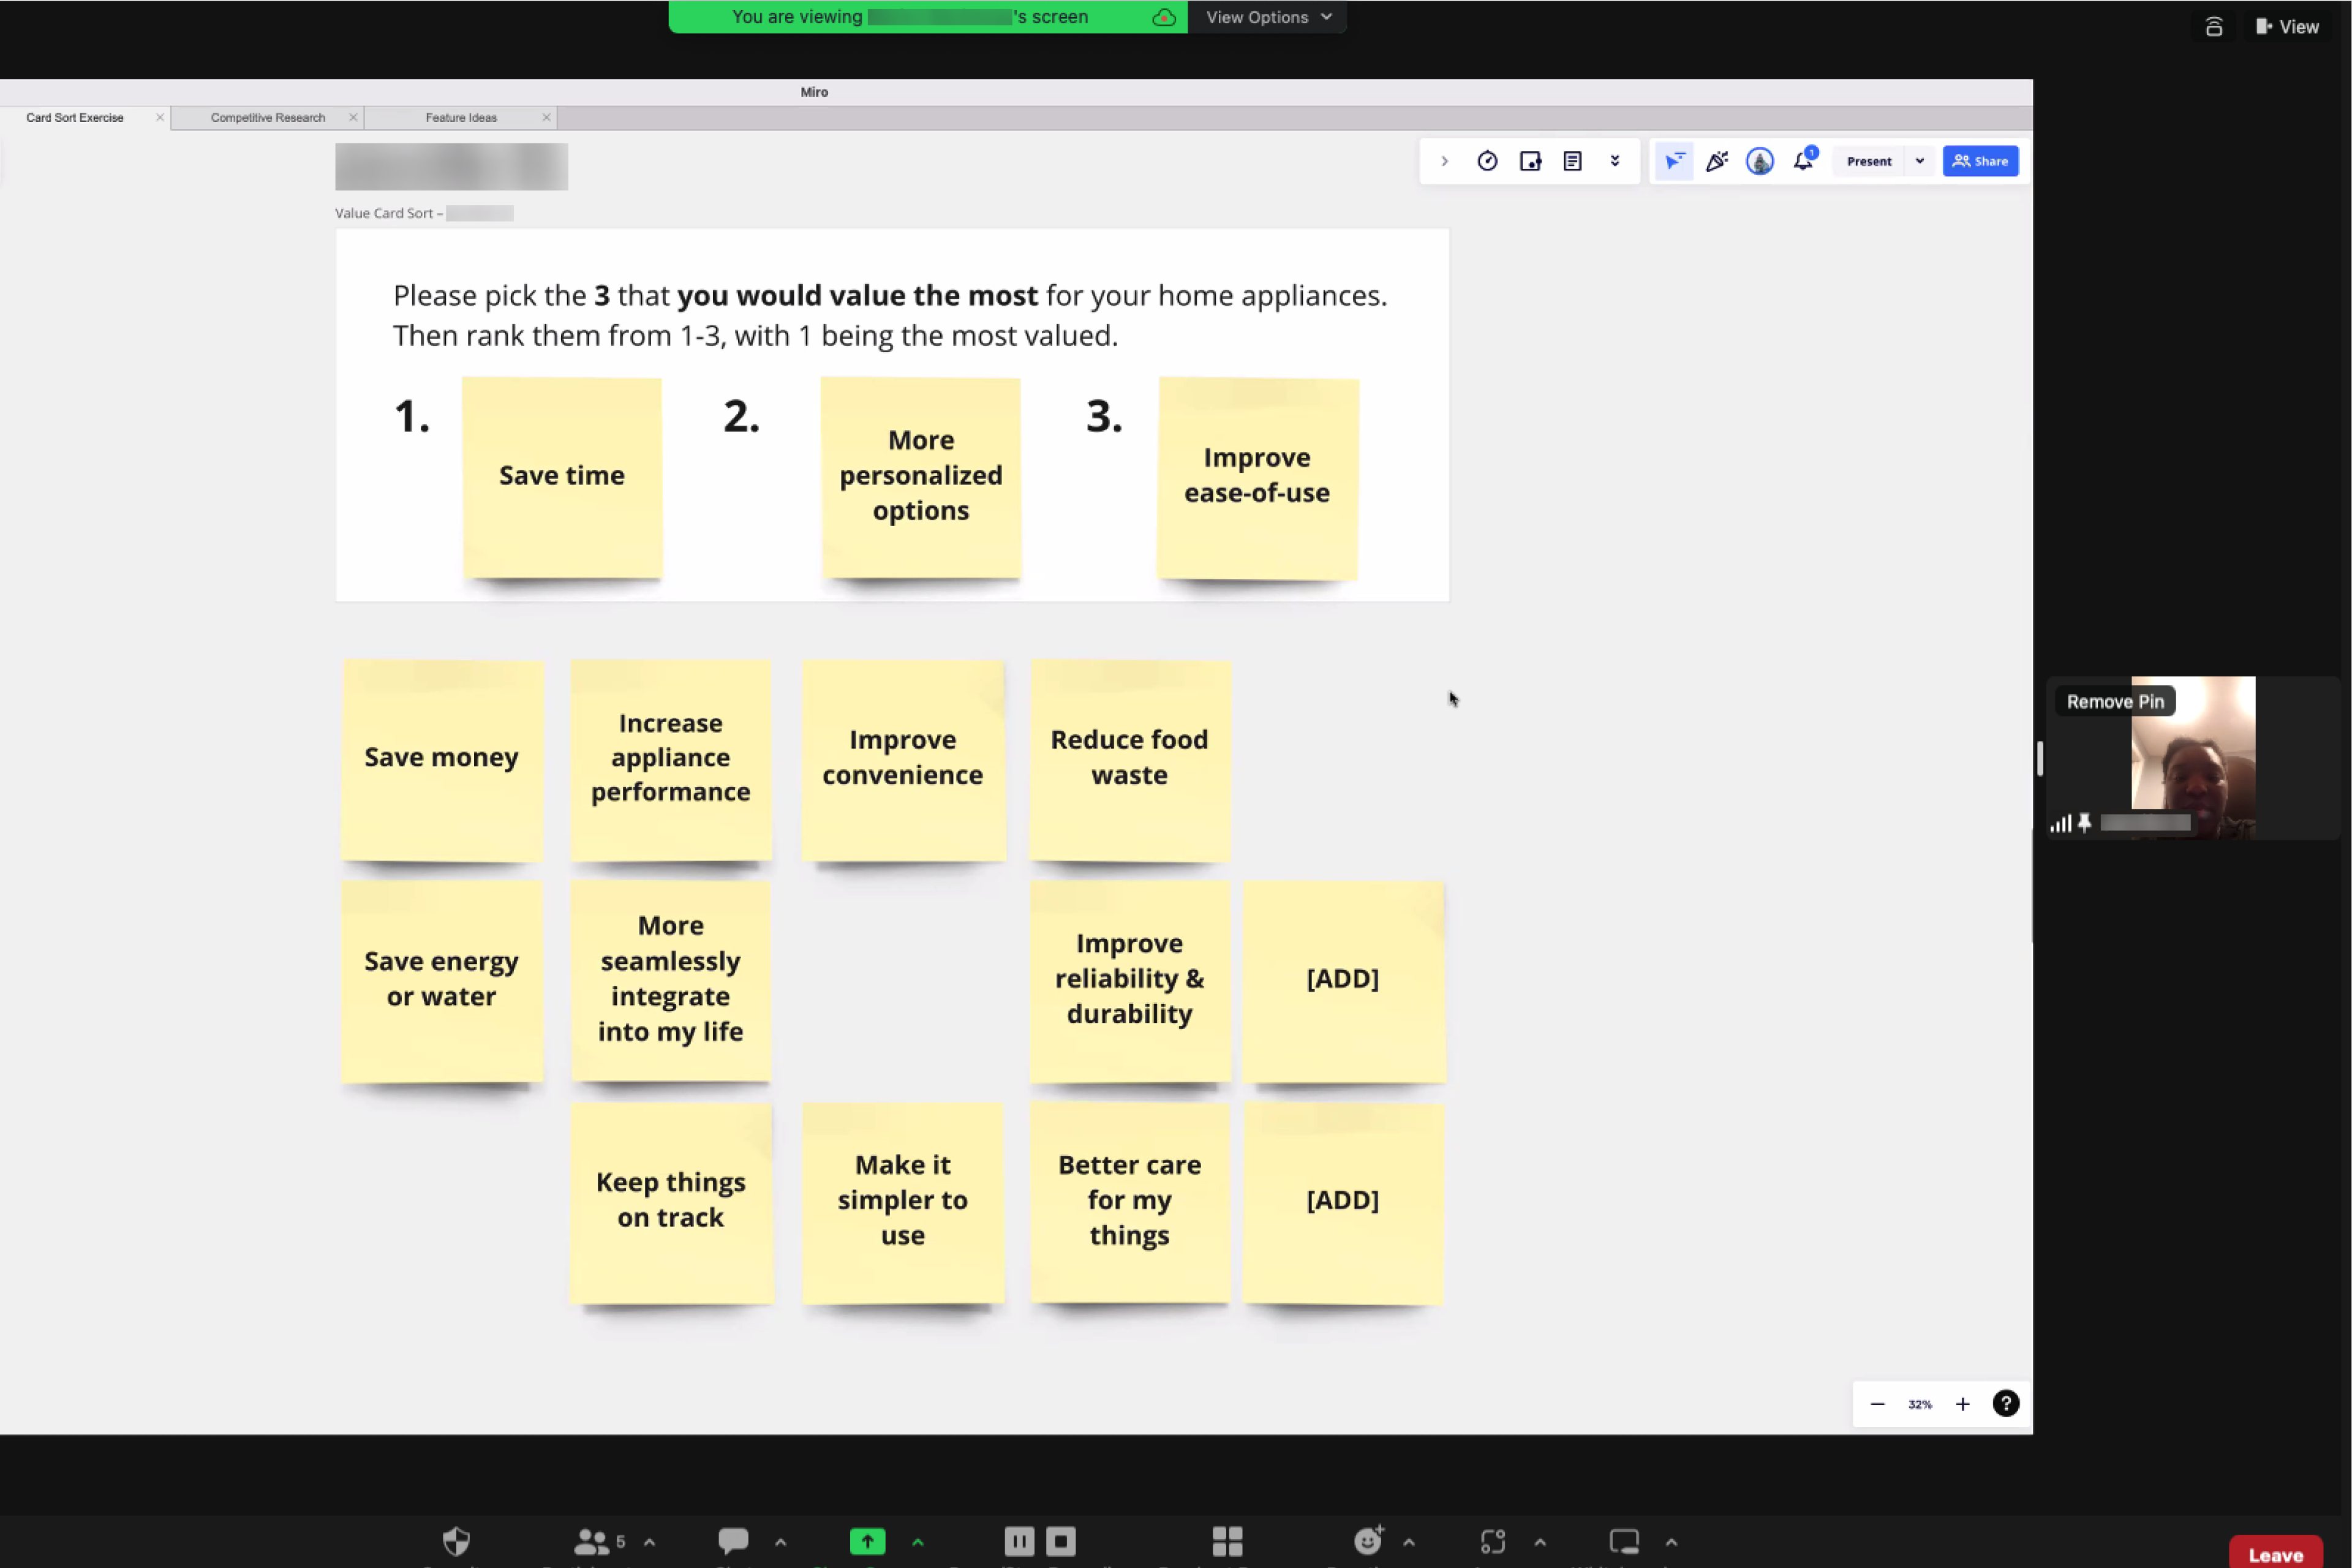
Task: Select the 'Improve ease-of-use' sticky note
Action: point(1258,478)
